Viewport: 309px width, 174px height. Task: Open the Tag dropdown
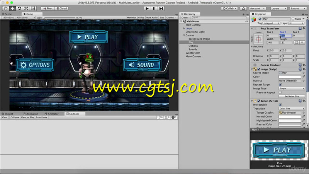pyautogui.click(x=271, y=23)
